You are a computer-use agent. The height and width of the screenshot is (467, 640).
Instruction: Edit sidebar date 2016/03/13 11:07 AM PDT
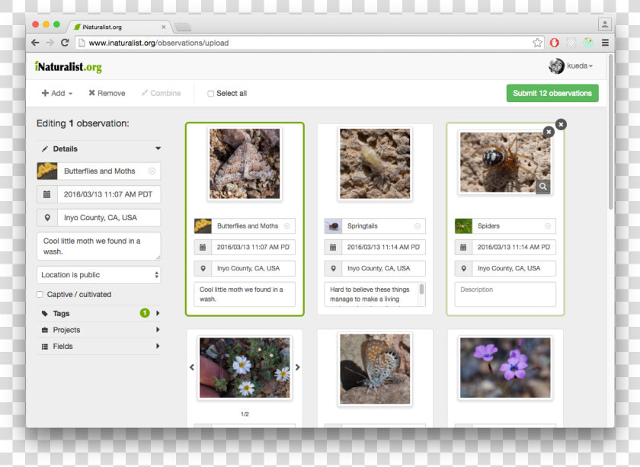pyautogui.click(x=108, y=194)
